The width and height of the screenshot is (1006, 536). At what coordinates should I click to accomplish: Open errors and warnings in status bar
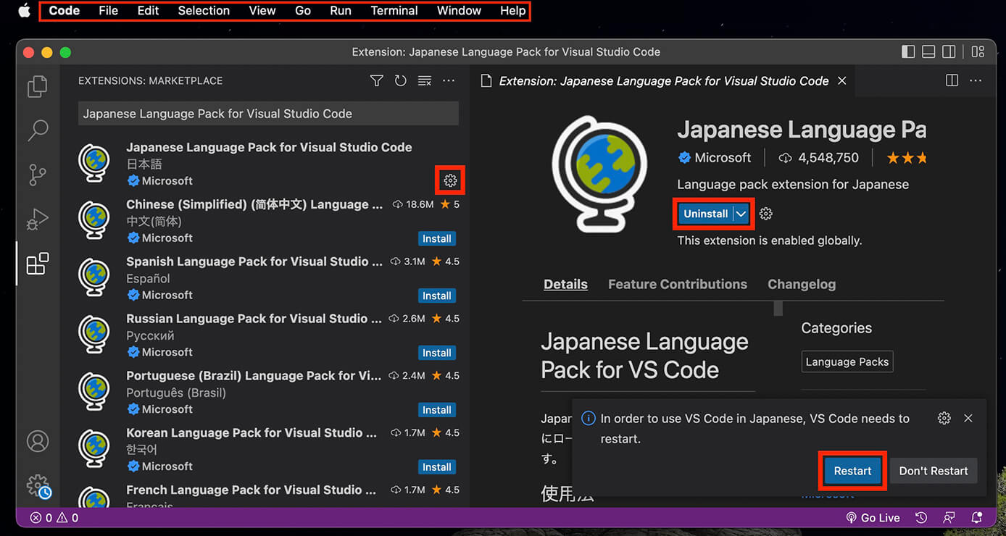54,518
